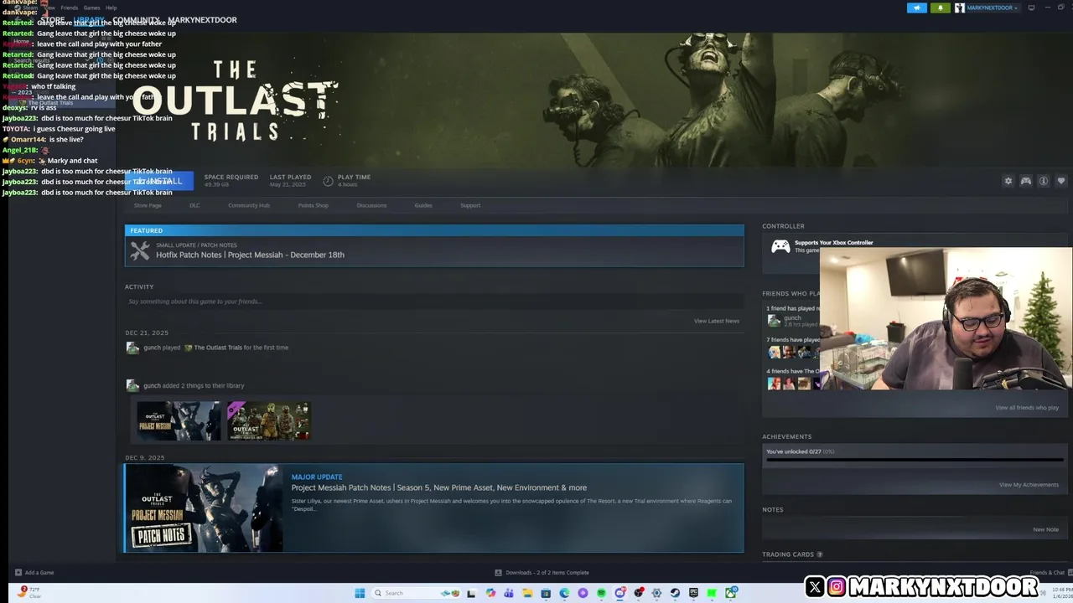
Task: Open Windows Start menu
Action: [360, 593]
